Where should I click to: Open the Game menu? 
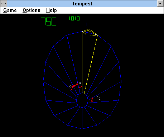coord(10,10)
